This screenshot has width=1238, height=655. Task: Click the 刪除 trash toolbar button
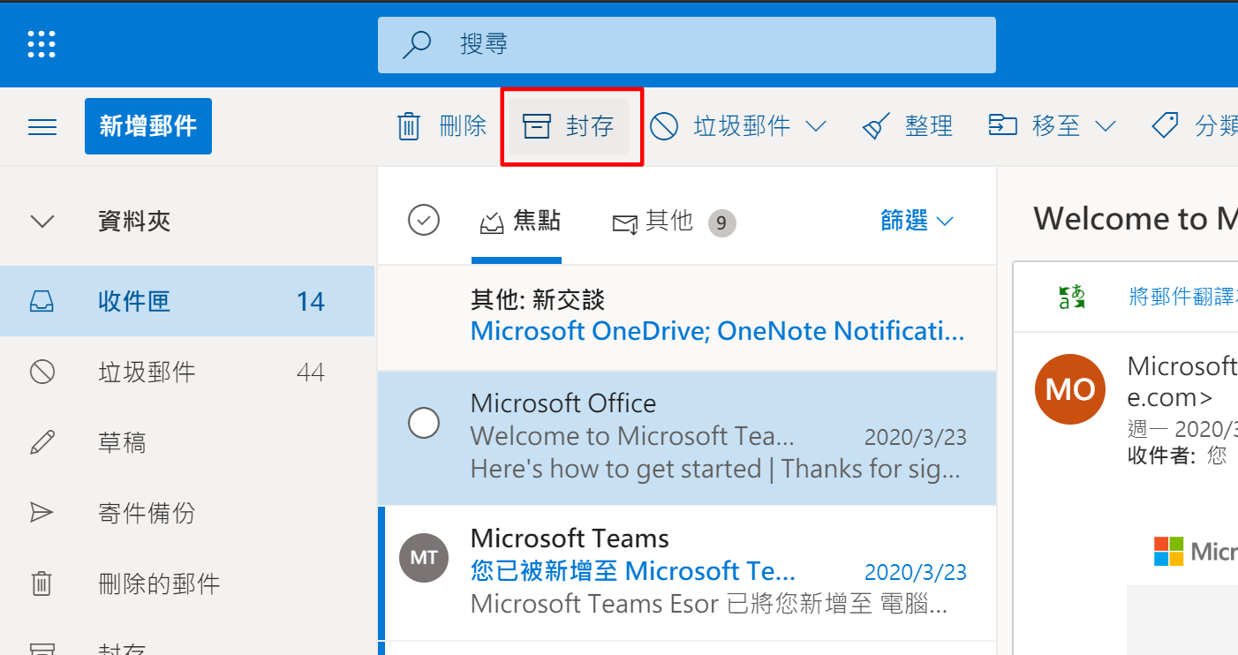(x=442, y=126)
